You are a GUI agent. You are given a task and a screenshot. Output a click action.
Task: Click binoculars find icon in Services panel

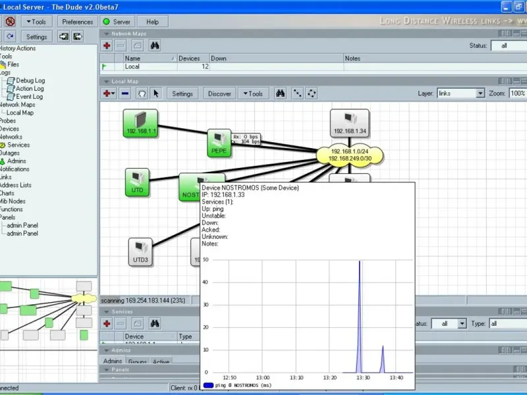click(x=155, y=323)
